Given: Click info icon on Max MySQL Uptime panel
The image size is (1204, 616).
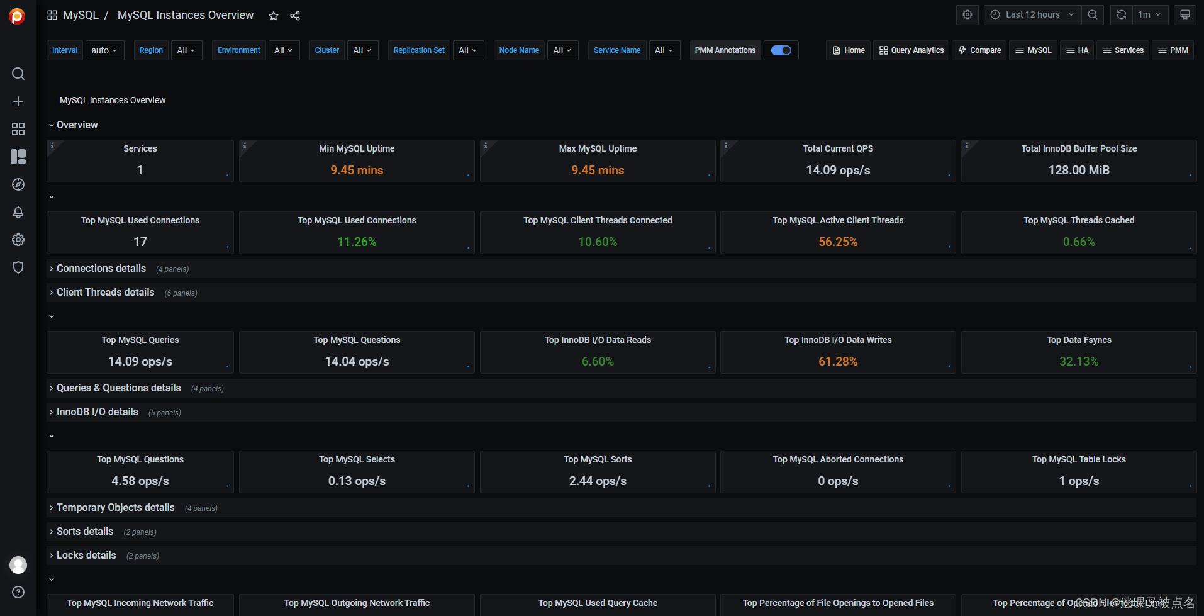Looking at the screenshot, I should point(486,145).
